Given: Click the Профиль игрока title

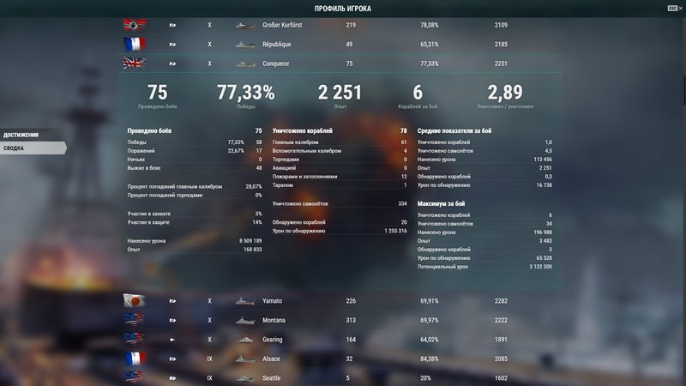Looking at the screenshot, I should point(342,9).
